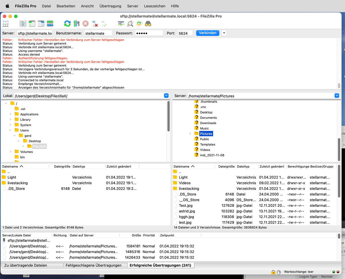Image resolution: width=345 pixels, height=279 pixels.
Task: Select Templates folder in remote tree
Action: (x=208, y=144)
